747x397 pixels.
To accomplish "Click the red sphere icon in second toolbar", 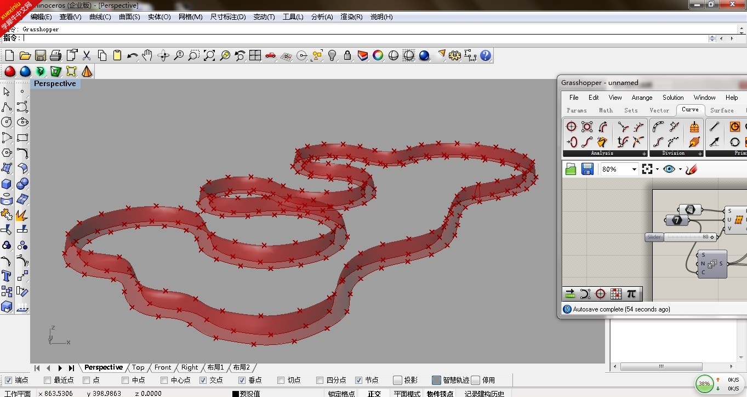I will [x=9, y=72].
